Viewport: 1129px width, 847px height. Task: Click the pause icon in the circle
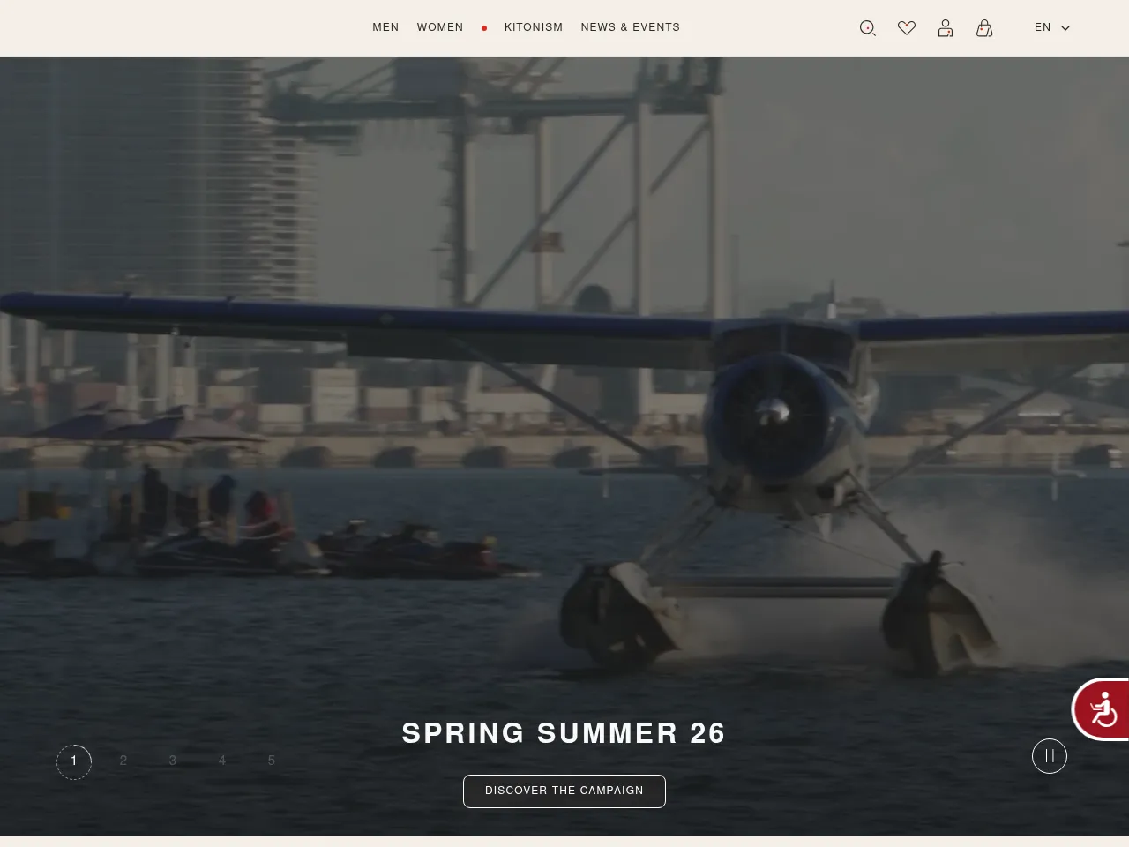(x=1050, y=756)
